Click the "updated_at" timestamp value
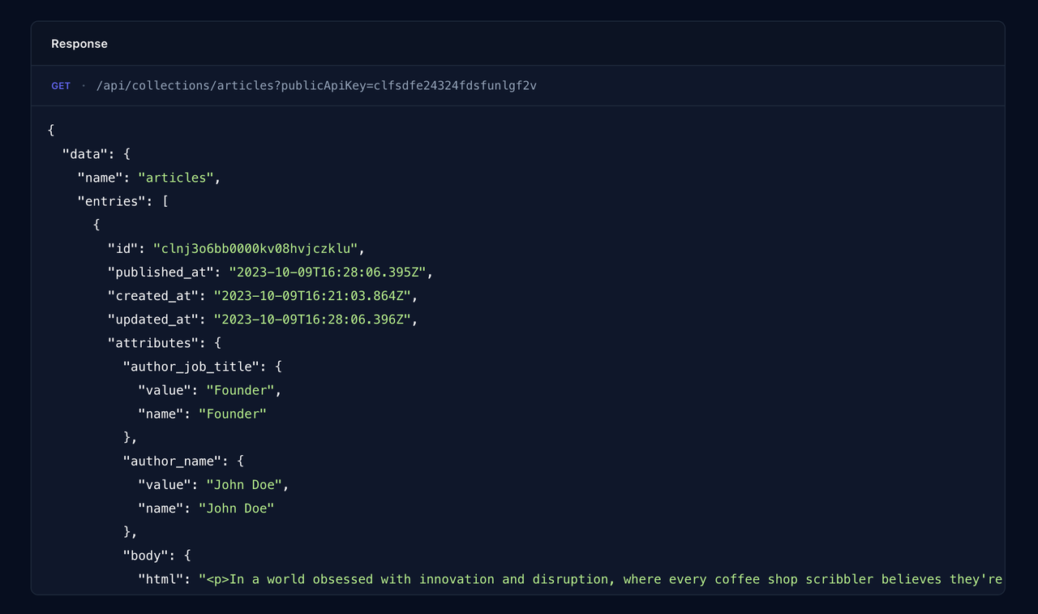The width and height of the screenshot is (1038, 614). (x=312, y=320)
